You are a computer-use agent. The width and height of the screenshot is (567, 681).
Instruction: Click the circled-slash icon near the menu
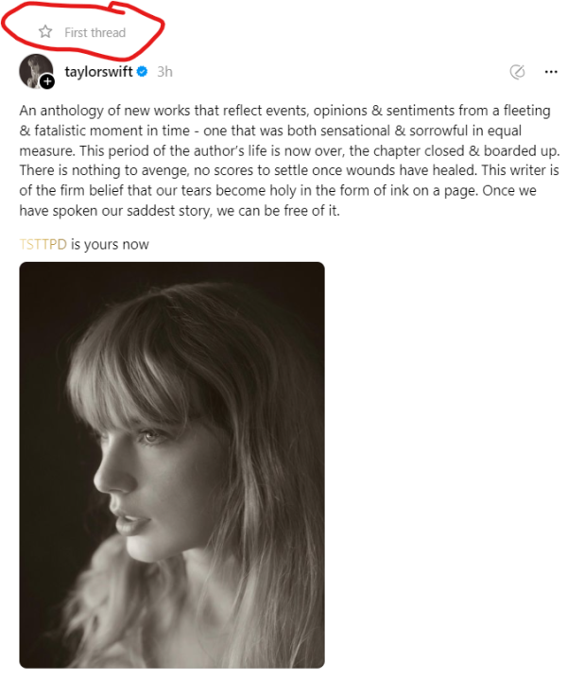point(517,72)
